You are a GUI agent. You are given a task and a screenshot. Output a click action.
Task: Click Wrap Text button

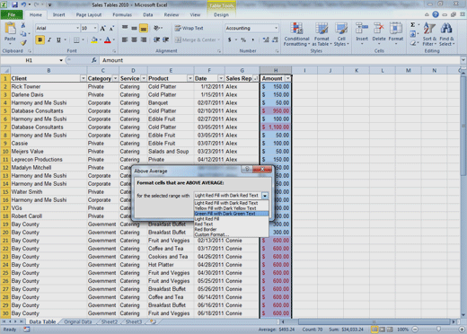click(189, 28)
